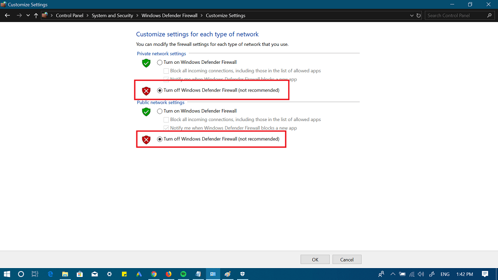Screen dimensions: 498x280
Task: Click "Customize settings for each type of network" title
Action: click(x=197, y=34)
